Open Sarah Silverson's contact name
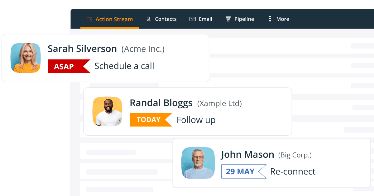 tap(82, 49)
